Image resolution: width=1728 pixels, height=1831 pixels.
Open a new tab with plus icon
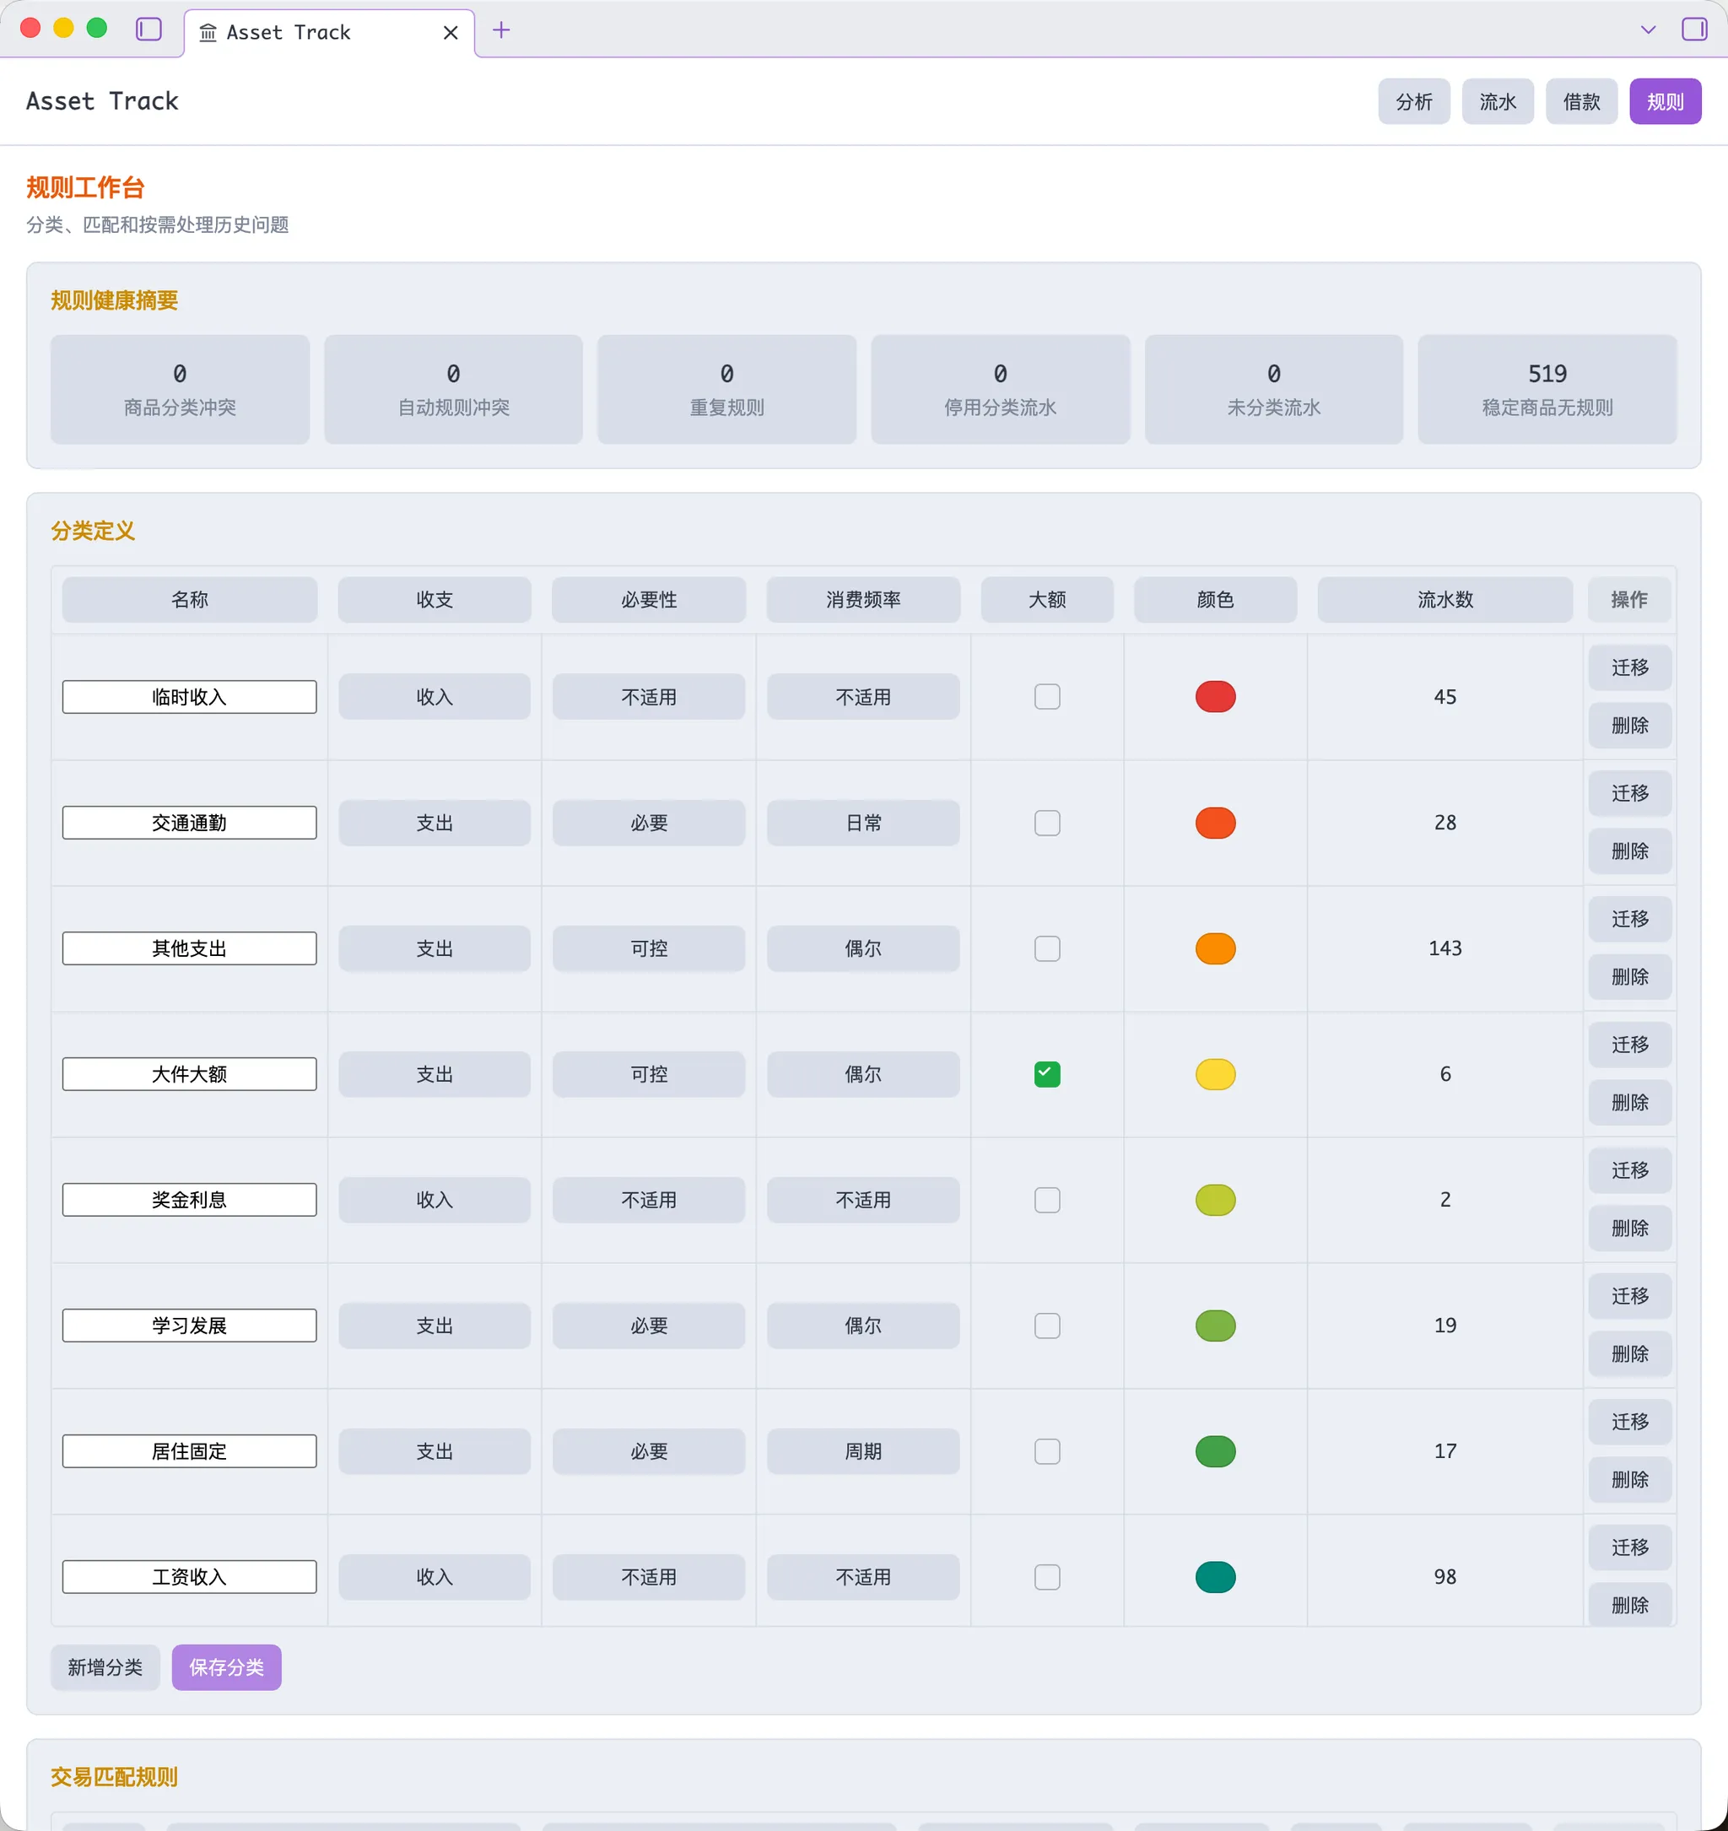(x=501, y=30)
